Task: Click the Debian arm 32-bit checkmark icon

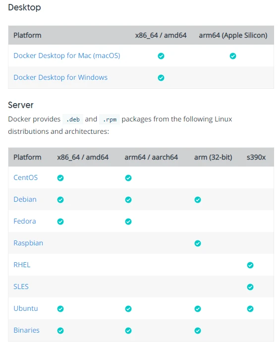Action: coord(198,200)
